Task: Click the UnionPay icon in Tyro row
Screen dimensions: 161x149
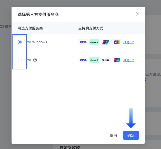Action: (x=117, y=60)
